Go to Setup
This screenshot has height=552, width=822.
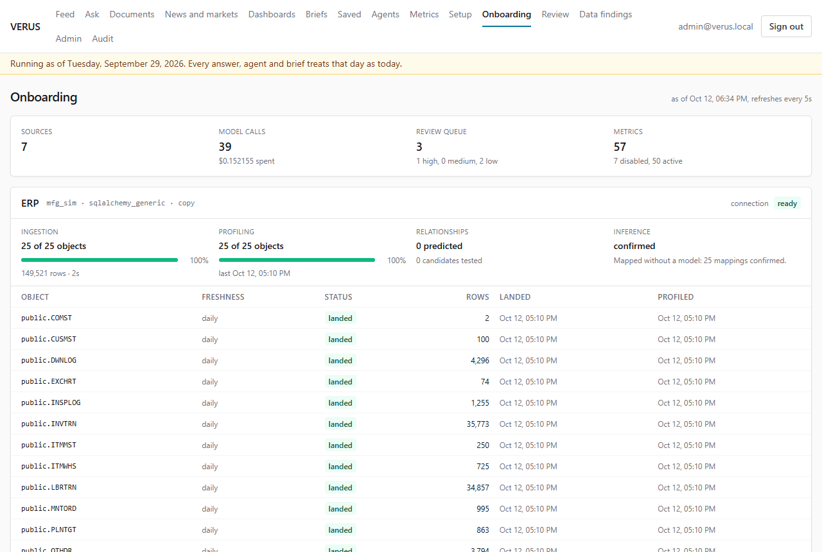coord(460,14)
